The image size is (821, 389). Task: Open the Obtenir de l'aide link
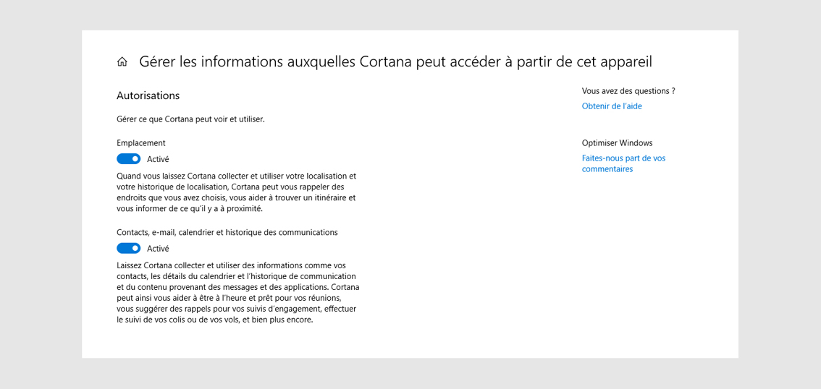click(612, 106)
